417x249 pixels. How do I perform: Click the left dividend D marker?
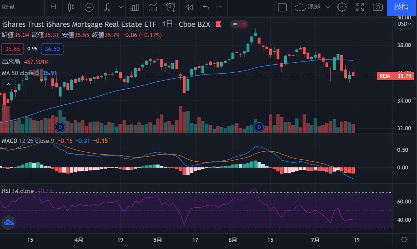(60, 127)
